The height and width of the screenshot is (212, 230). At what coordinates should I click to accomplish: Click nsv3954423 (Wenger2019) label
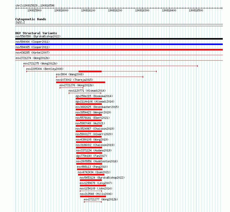[x=93, y=112]
